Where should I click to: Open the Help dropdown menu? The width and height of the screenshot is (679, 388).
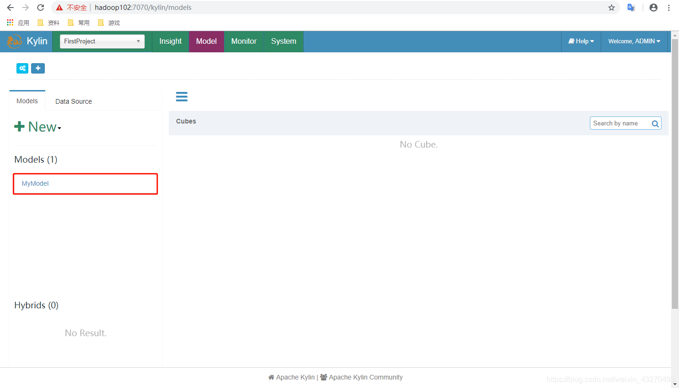pos(581,41)
